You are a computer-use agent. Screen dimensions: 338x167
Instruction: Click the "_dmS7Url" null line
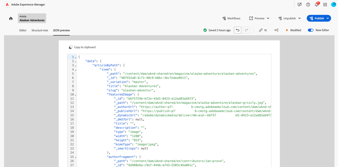pyautogui.click(x=129, y=119)
